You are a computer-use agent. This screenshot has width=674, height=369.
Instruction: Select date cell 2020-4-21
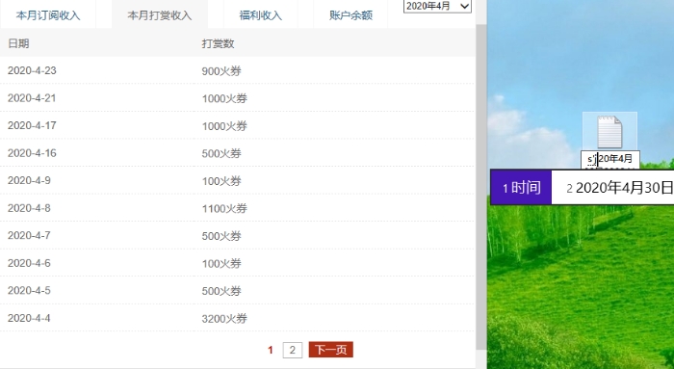(32, 98)
